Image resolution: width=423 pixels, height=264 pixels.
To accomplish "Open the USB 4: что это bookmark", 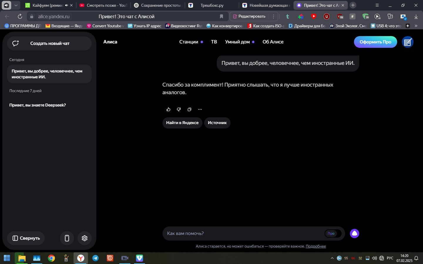I will 386,26.
